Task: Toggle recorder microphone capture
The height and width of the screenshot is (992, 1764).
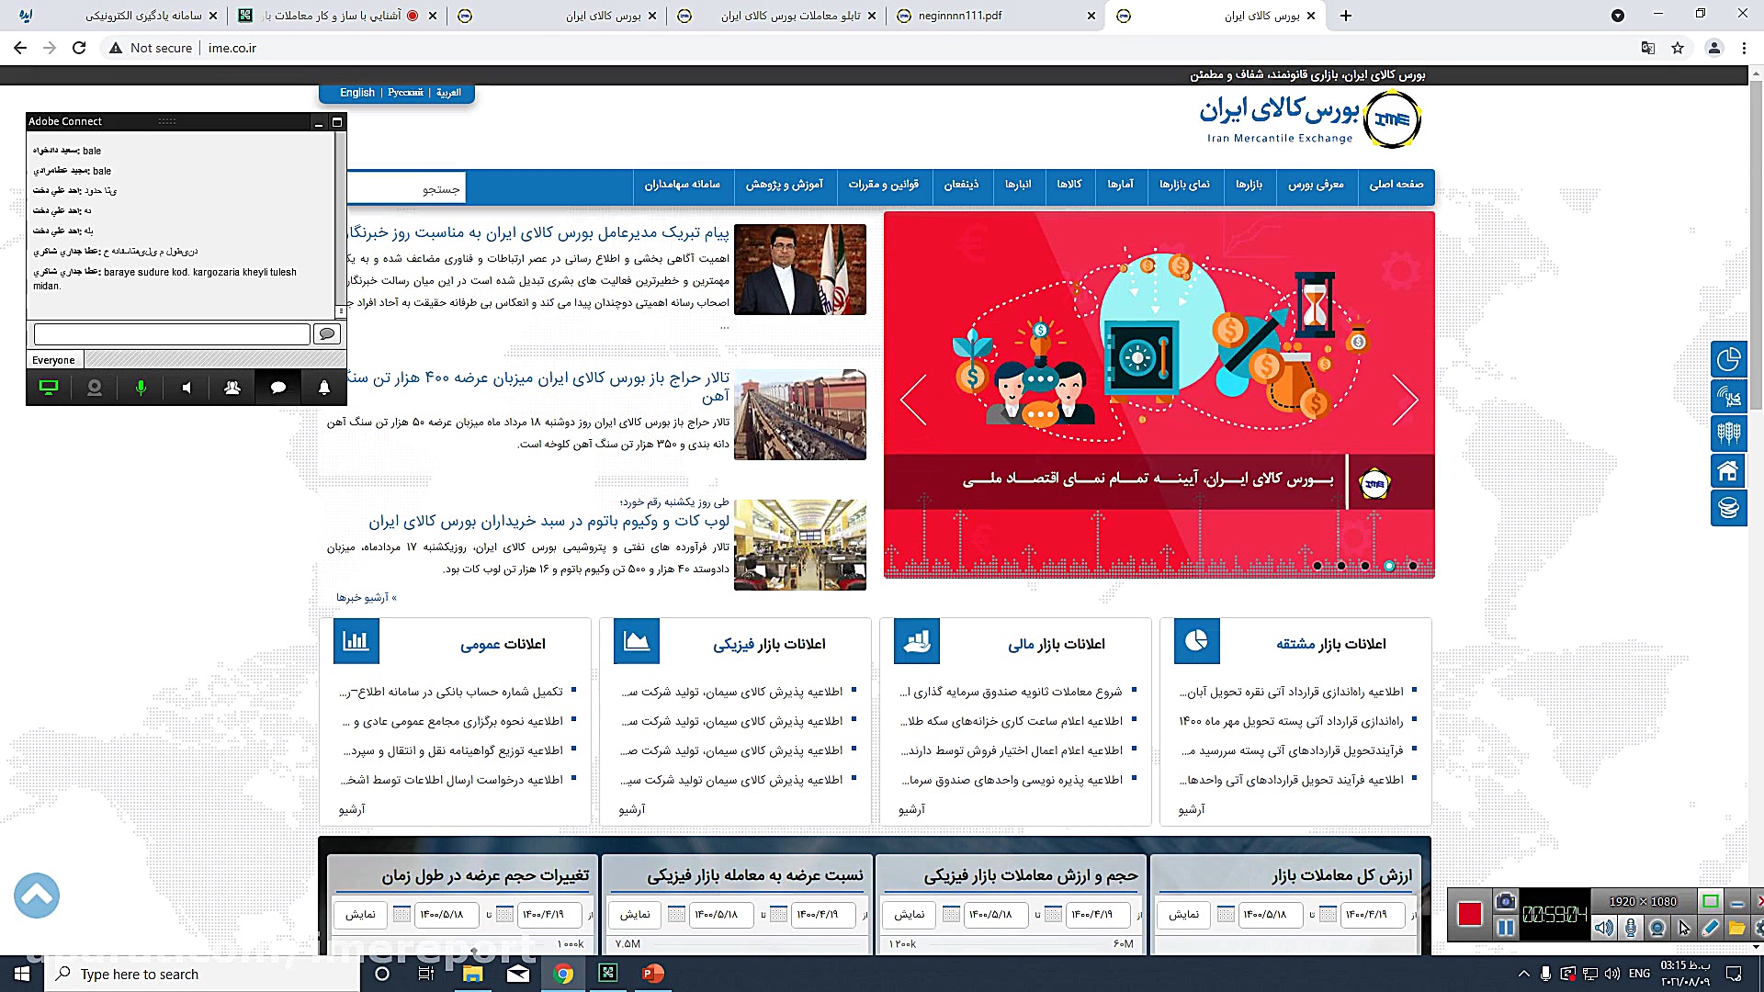Action: coord(1631,928)
